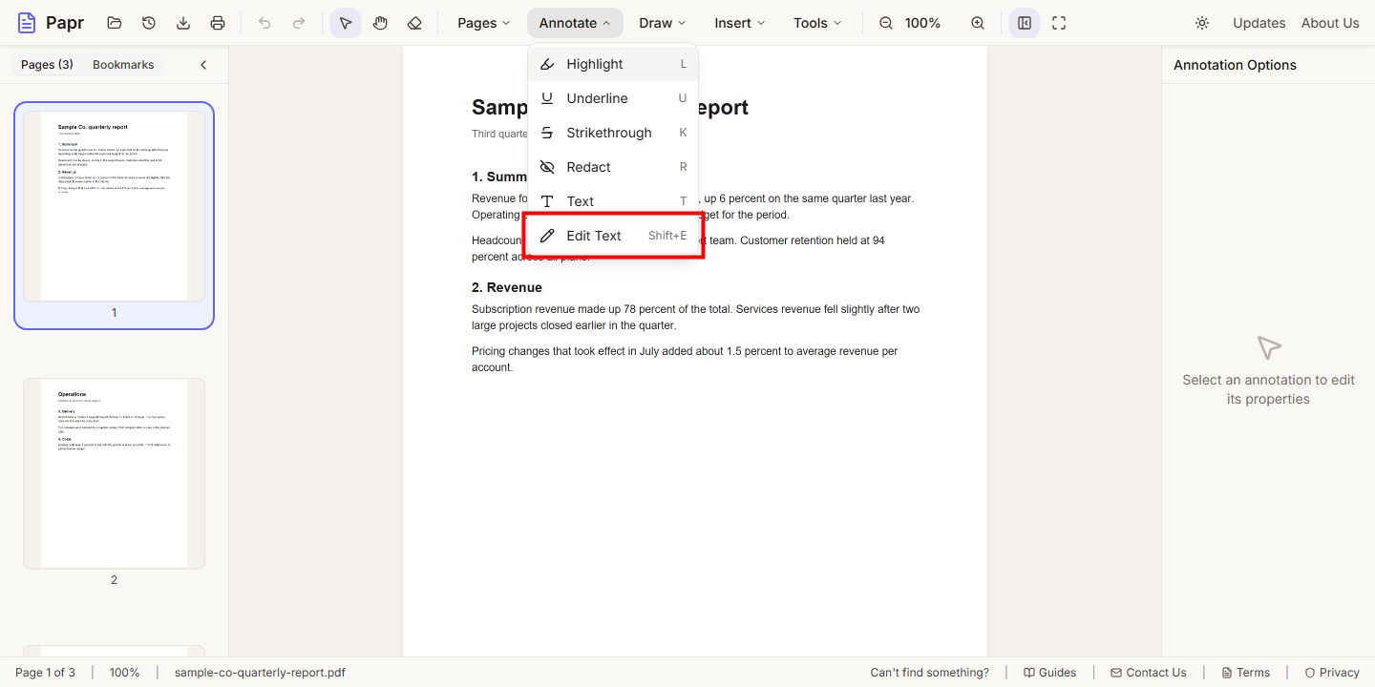The height and width of the screenshot is (687, 1375).
Task: Collapse the pages sidebar with chevron
Action: click(x=203, y=65)
